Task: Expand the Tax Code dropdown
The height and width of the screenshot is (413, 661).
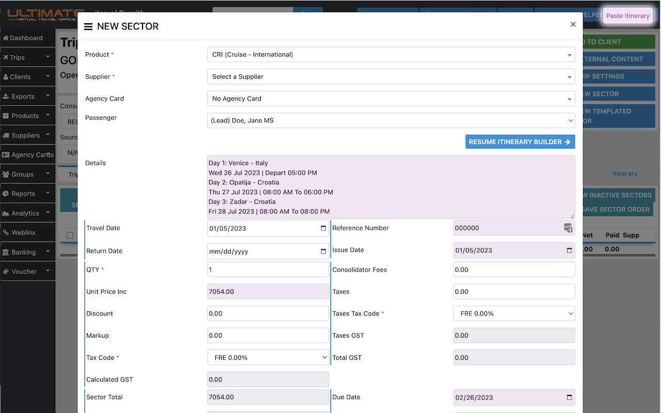Action: pyautogui.click(x=268, y=358)
